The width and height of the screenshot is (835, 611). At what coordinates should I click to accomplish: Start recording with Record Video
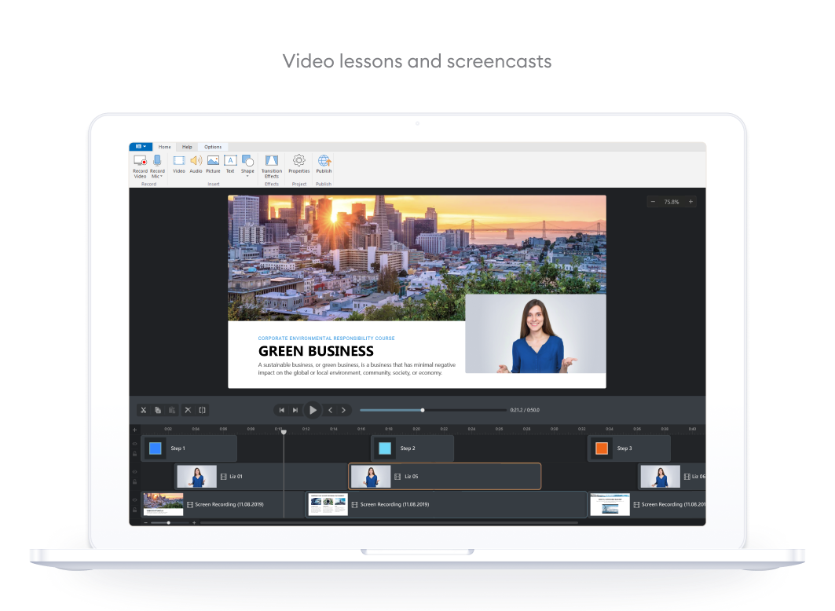pyautogui.click(x=140, y=166)
